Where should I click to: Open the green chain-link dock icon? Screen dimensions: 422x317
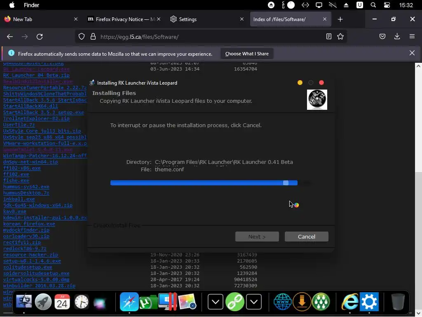234,302
